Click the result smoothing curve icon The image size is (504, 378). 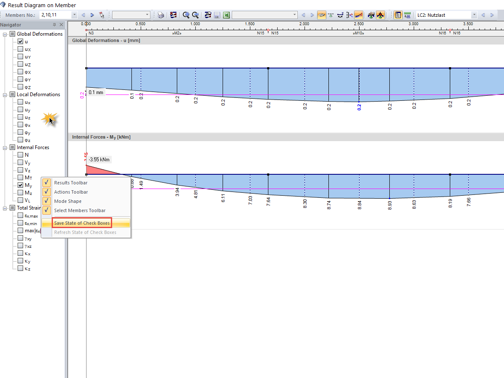[x=358, y=15]
